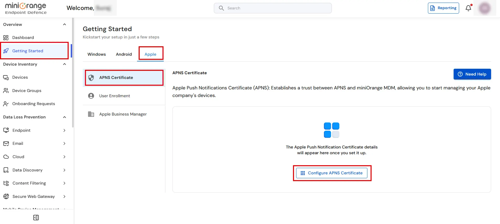Expand the Secure Web Gateway submenu arrow
The image size is (500, 224).
tap(64, 197)
